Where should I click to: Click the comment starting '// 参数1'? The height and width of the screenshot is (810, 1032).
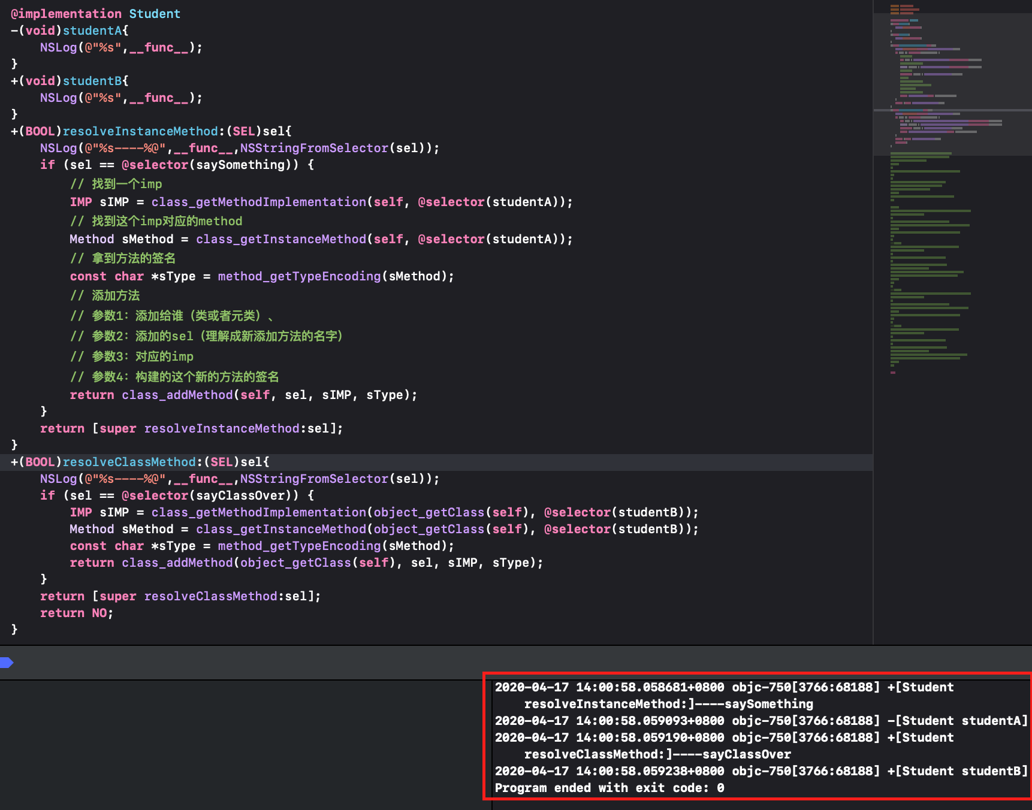172,316
